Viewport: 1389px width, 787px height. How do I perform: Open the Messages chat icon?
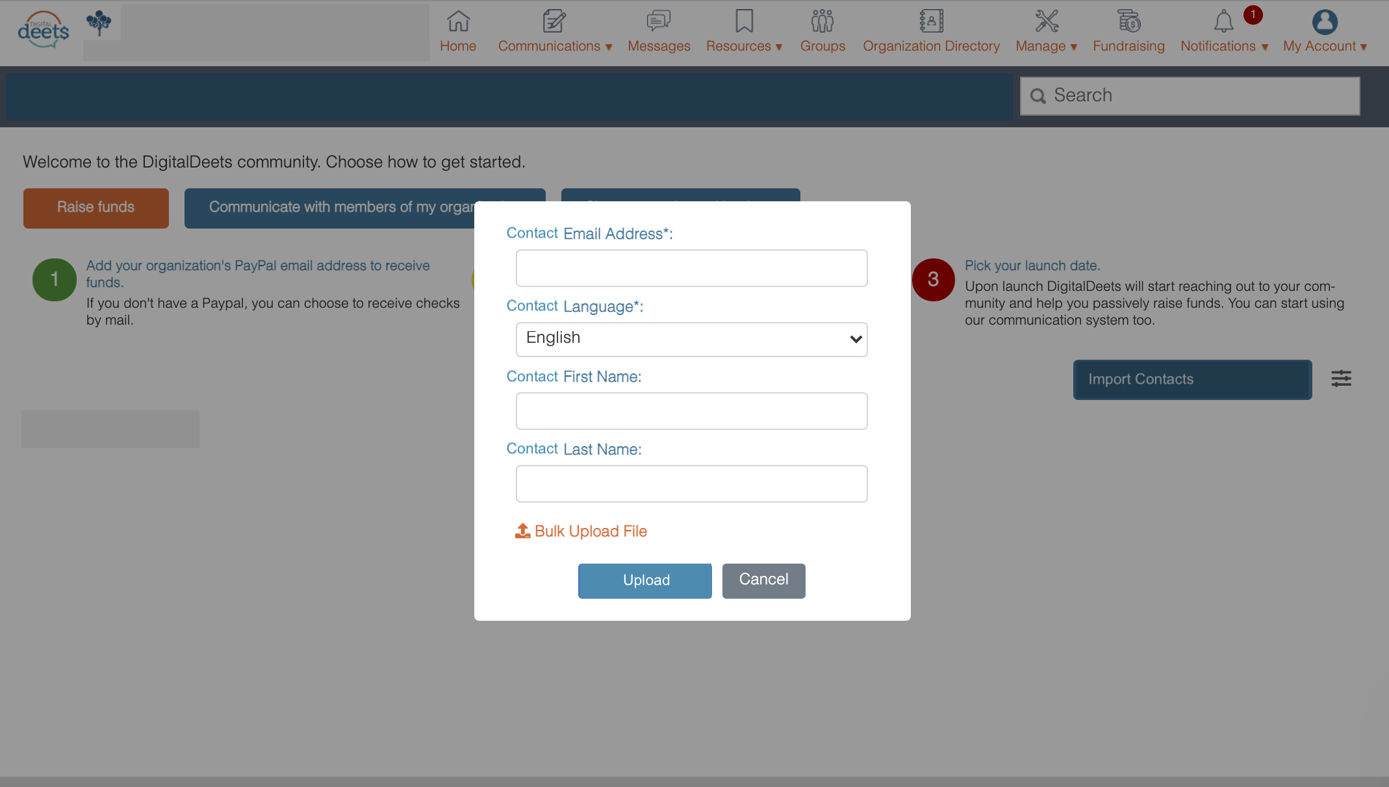tap(658, 21)
